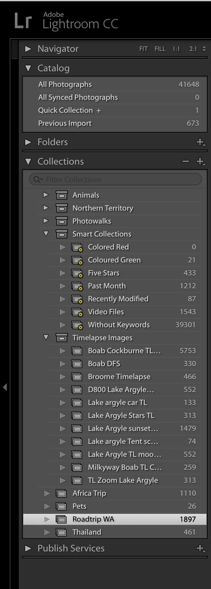Expand the Northern Territory collection set
211x589 pixels.
coord(46,208)
